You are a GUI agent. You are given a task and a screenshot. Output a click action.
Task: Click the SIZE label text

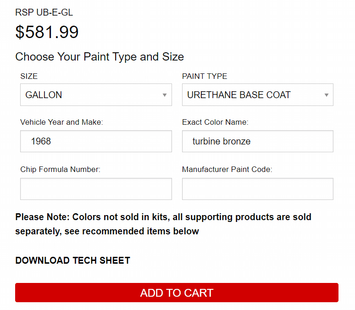[29, 76]
